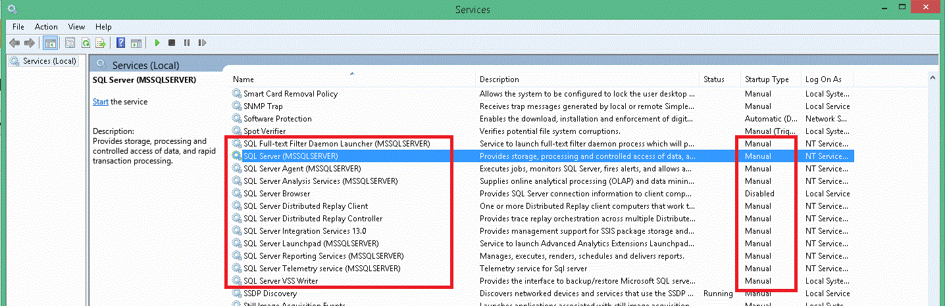Click description 'Manages, executes, renders, schedules and delivers reports.'
Screen dimensions: 945x306
582,256
